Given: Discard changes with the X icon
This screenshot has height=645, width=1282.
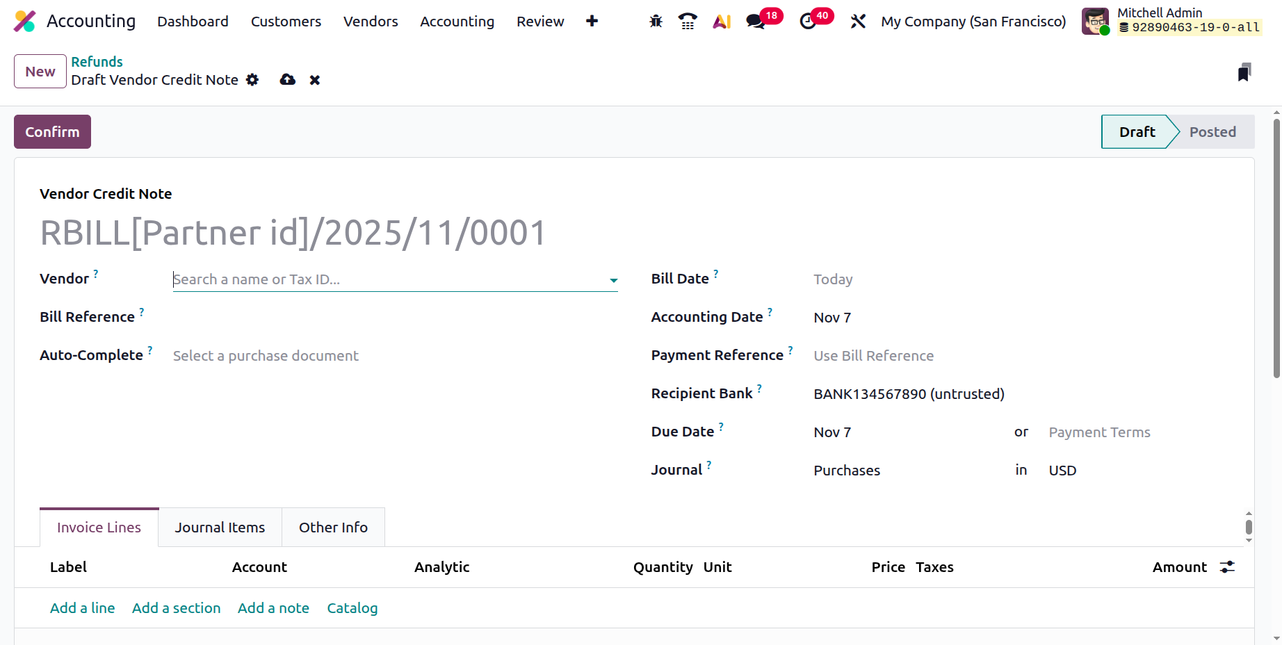Looking at the screenshot, I should [315, 80].
